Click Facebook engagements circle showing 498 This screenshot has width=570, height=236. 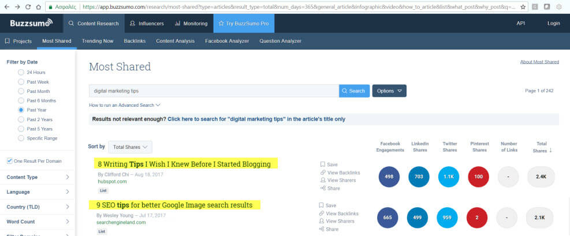[389, 177]
